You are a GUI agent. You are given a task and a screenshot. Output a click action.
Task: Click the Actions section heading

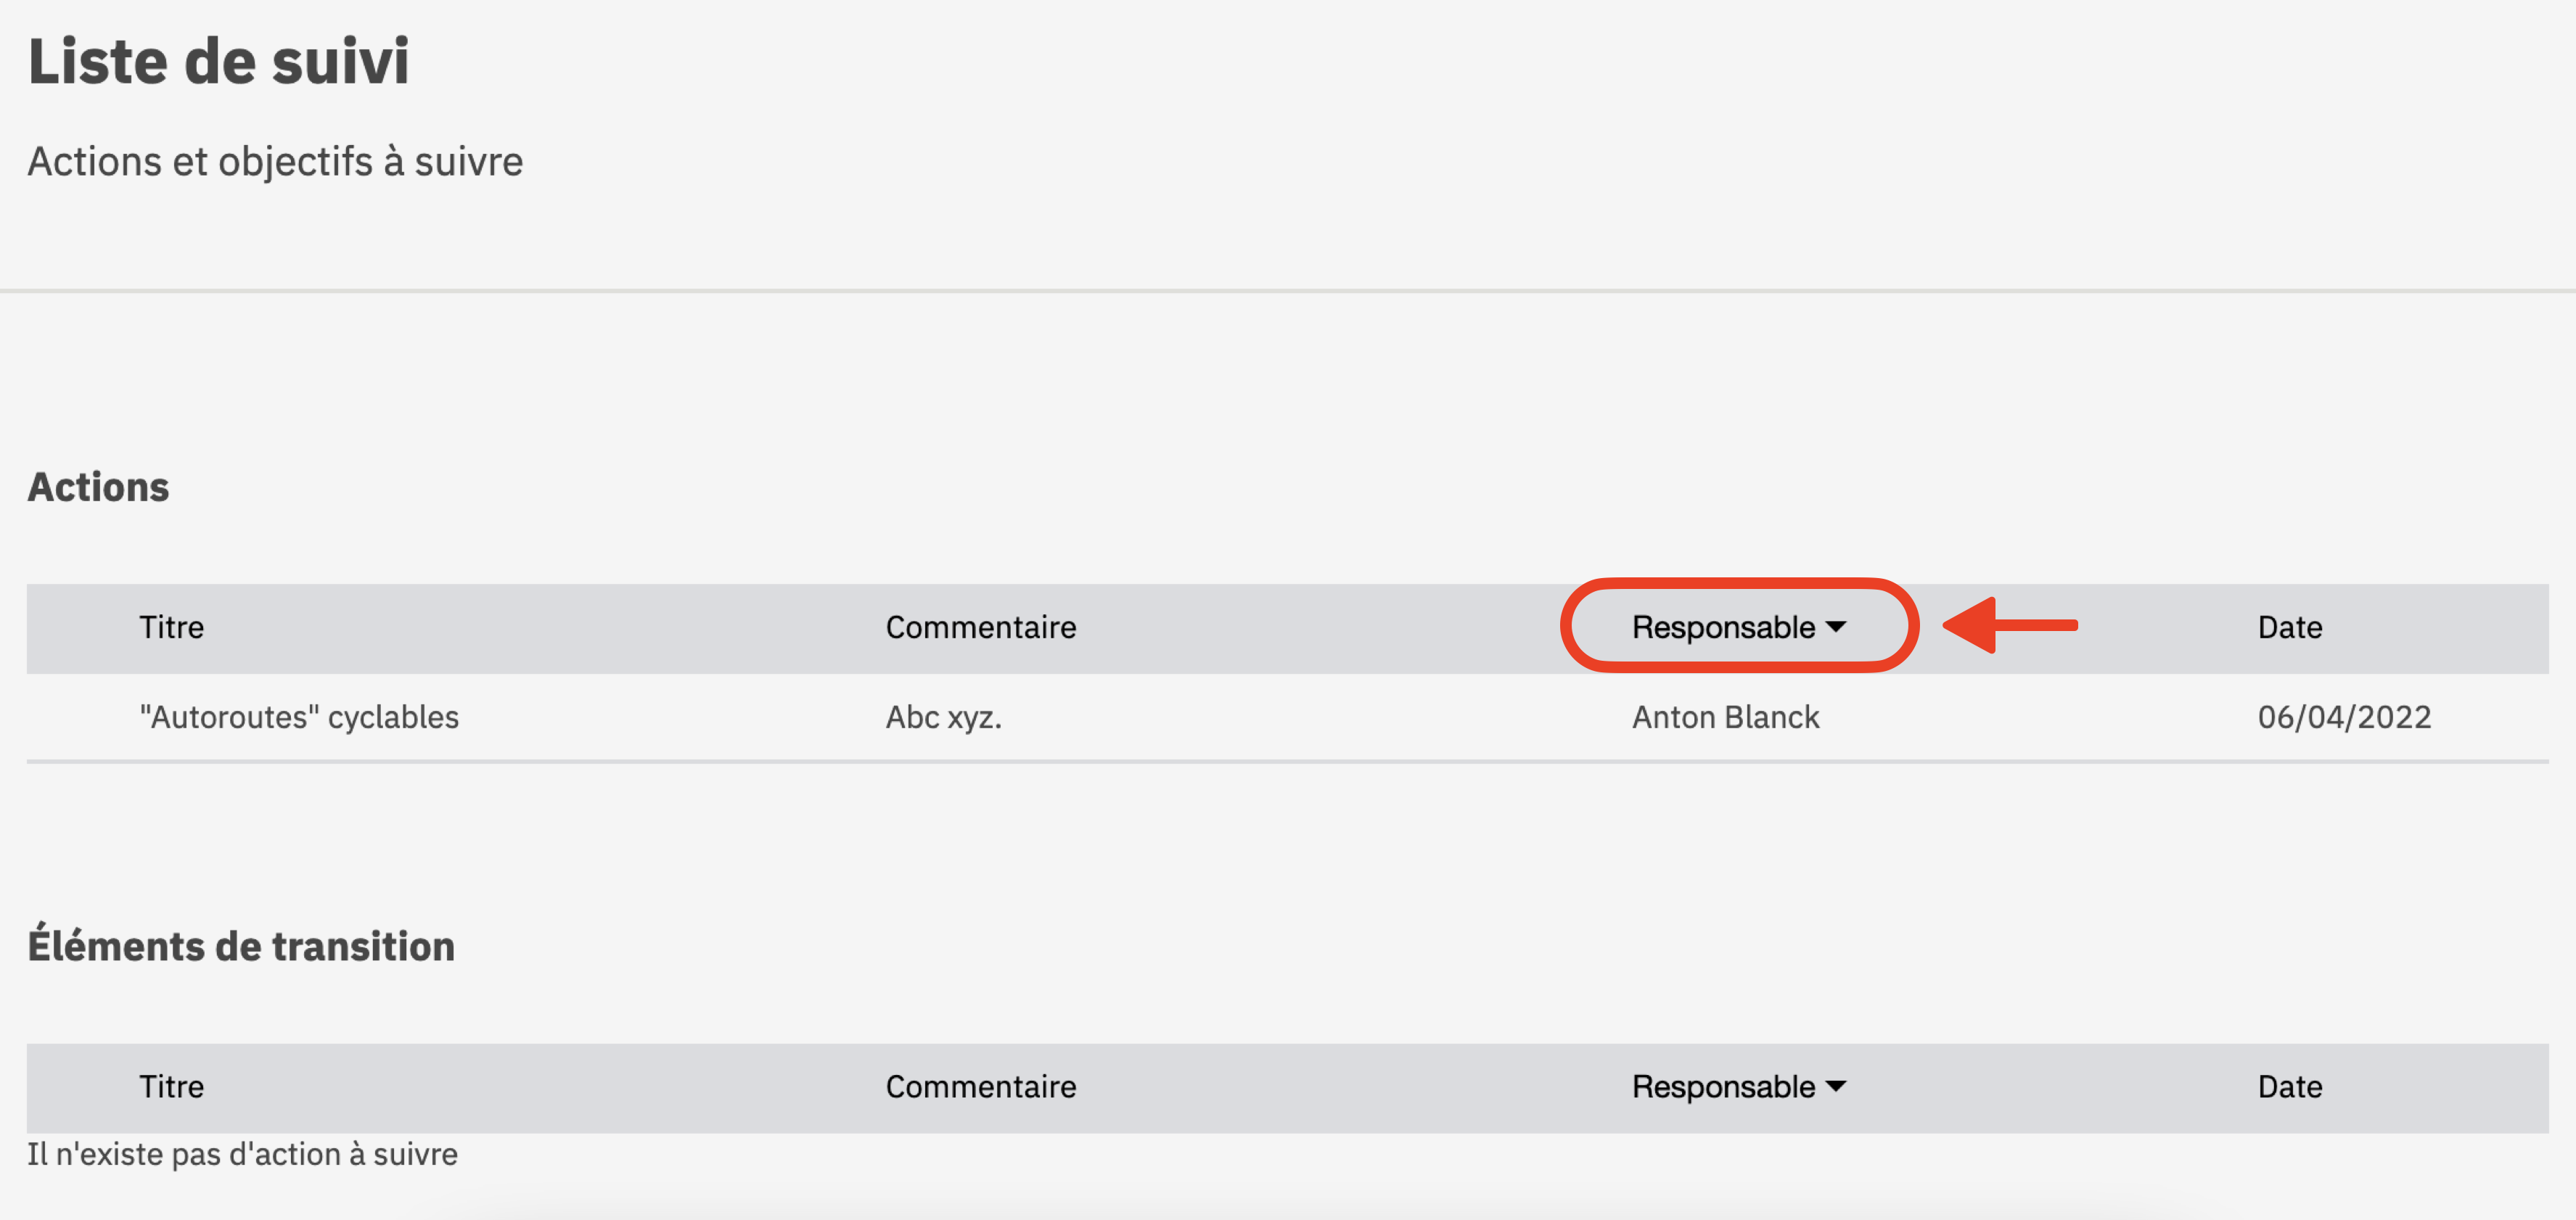tap(98, 487)
